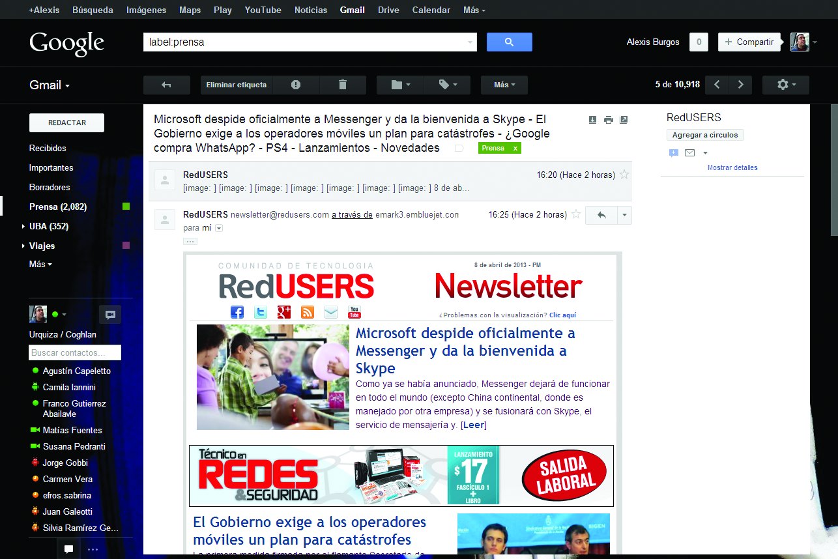Expand Más in the left sidebar
This screenshot has height=559, width=838.
[x=40, y=264]
